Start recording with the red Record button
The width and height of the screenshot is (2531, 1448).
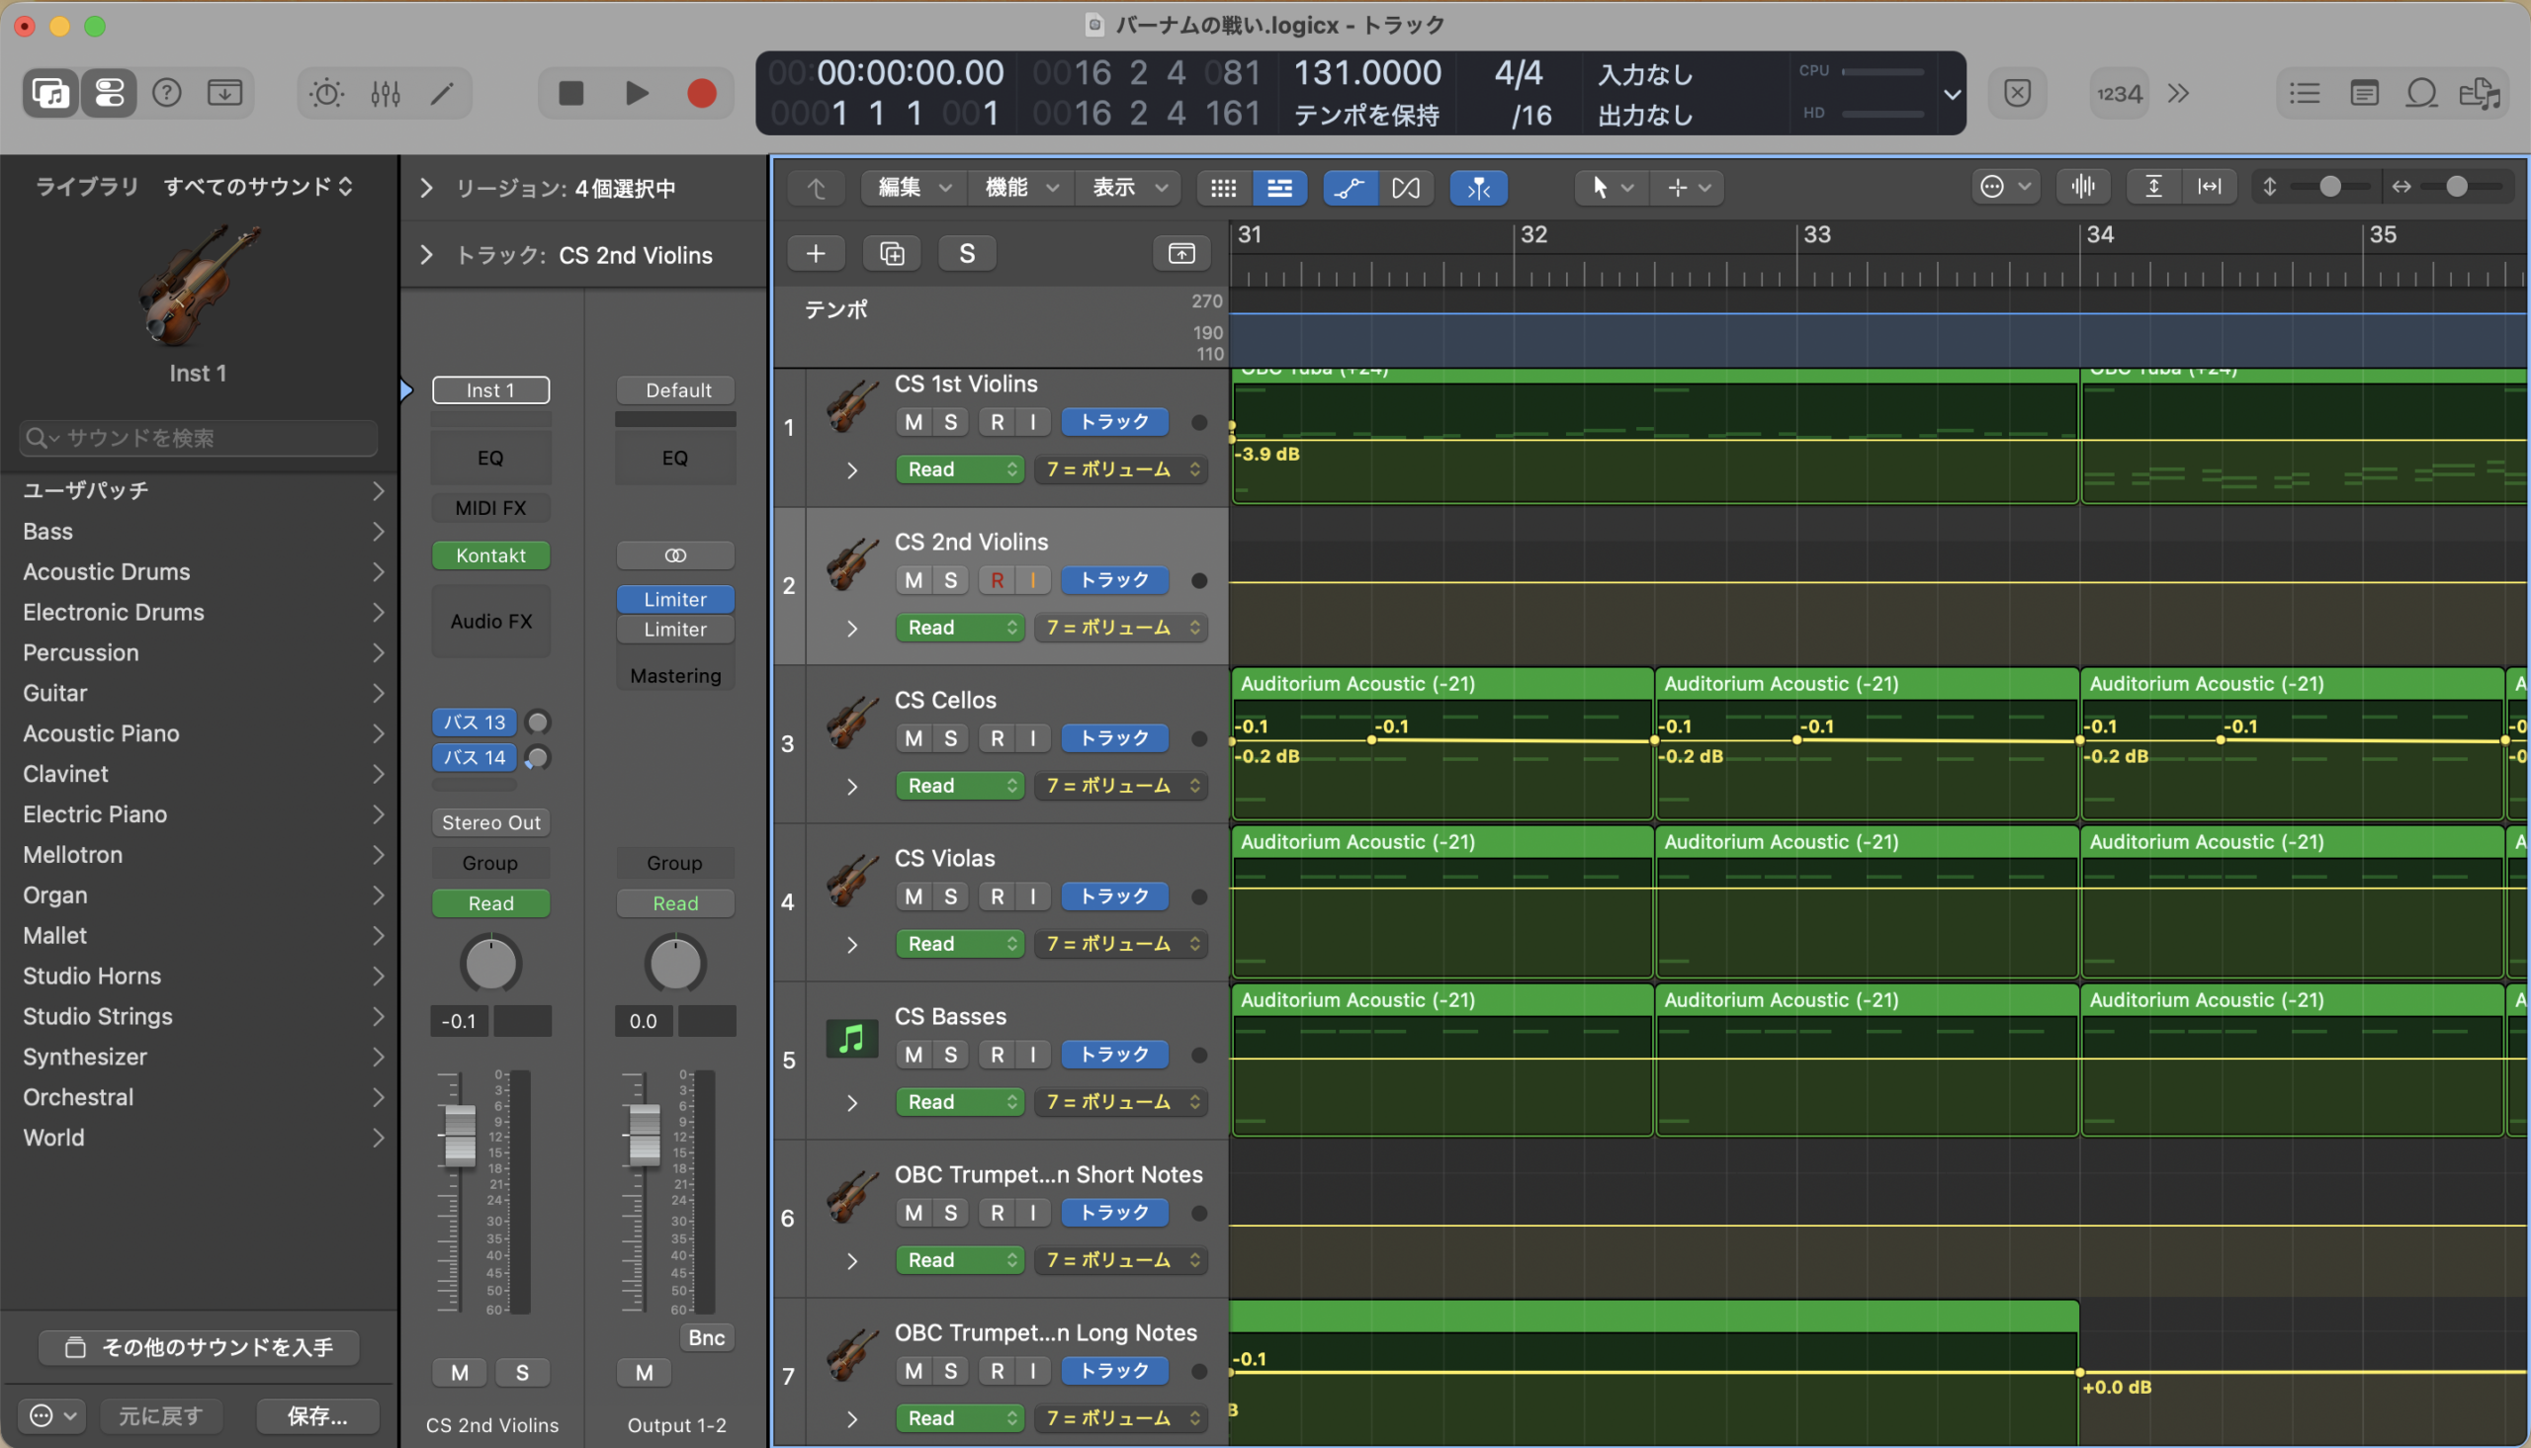point(702,94)
